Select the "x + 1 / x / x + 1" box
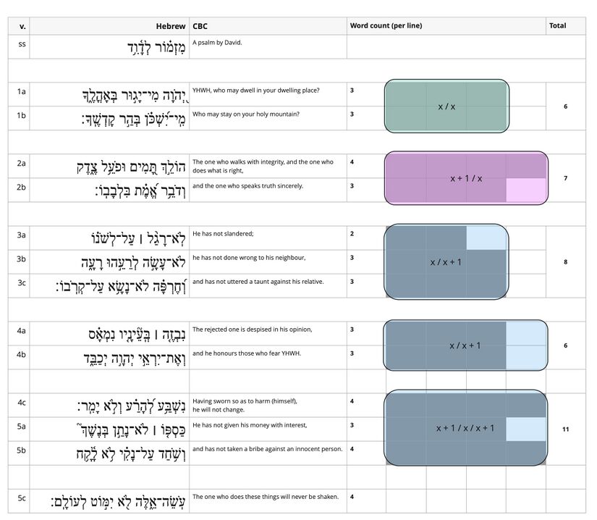Screen dimensions: 597x520 (465, 428)
